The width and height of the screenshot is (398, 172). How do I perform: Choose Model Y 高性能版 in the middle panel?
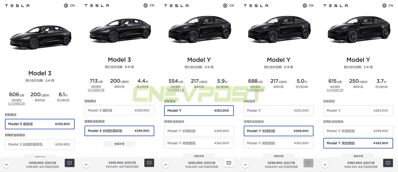199,143
